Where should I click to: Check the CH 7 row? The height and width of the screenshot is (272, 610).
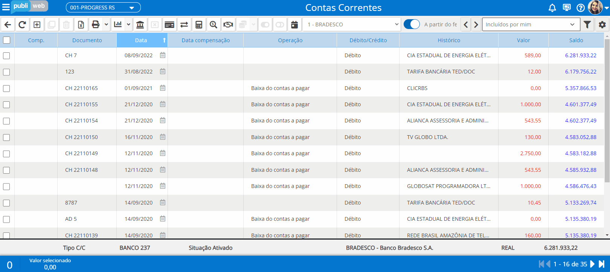tap(6, 56)
